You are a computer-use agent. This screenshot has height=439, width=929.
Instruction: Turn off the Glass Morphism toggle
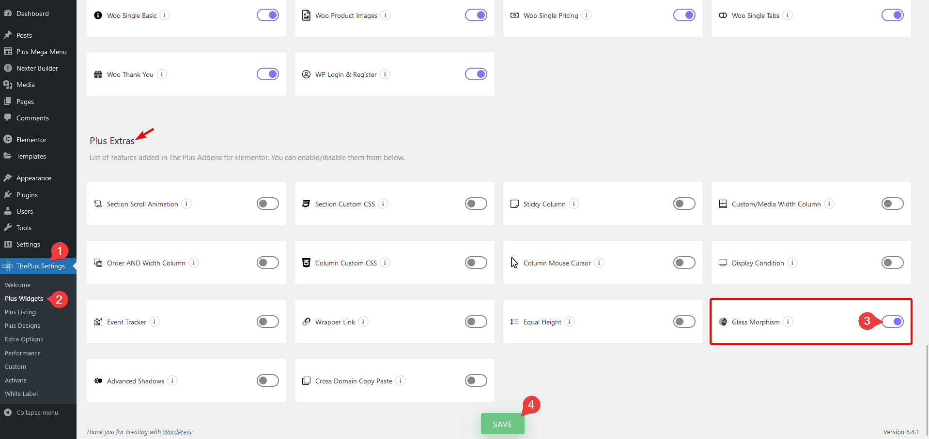[893, 322]
